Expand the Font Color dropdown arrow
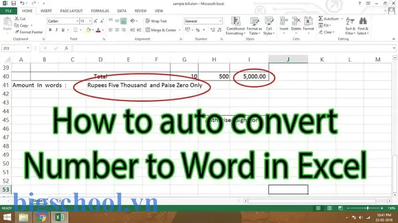 click(x=103, y=30)
